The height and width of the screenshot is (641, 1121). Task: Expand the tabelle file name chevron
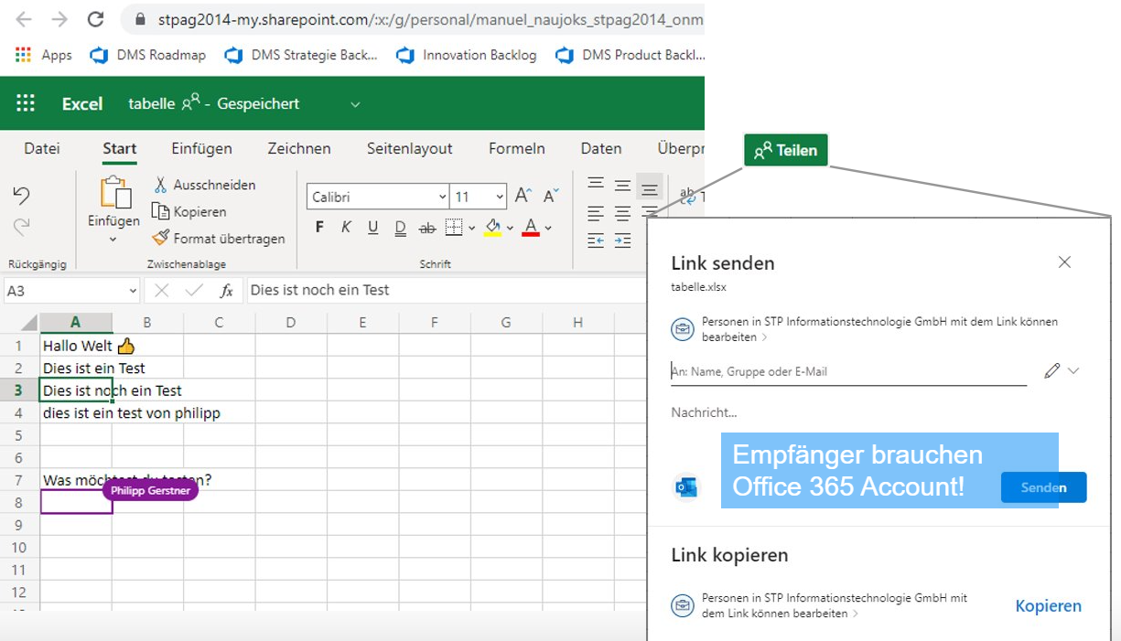click(x=355, y=104)
